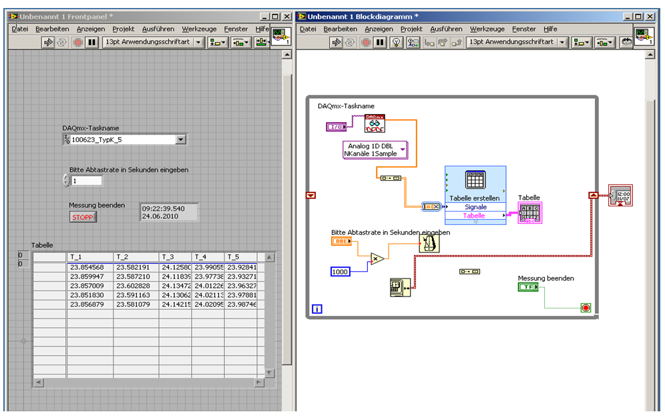Select the metronome wait function
The image size is (665, 420).
tap(429, 243)
